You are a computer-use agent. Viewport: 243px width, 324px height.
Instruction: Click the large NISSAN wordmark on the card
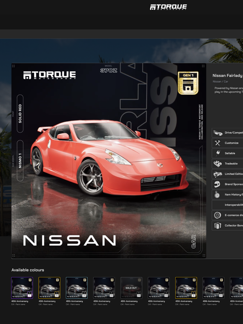tap(69, 241)
